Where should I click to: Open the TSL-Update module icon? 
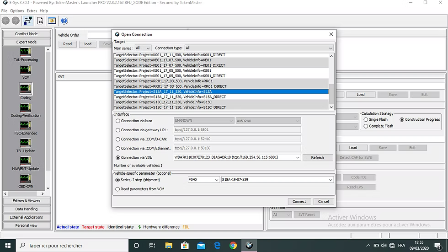click(26, 143)
